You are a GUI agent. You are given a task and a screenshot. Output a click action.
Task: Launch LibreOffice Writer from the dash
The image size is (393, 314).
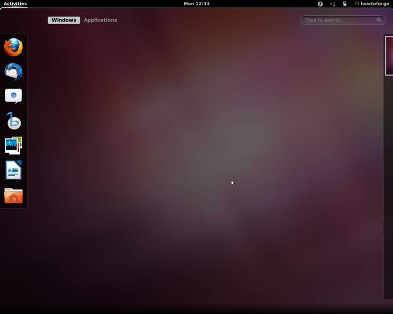[14, 170]
